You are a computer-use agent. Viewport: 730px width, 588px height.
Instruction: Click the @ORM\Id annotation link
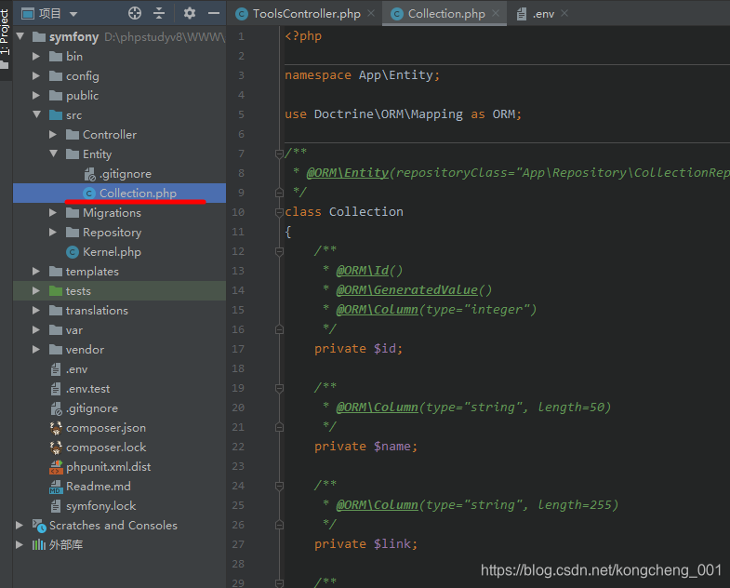pyautogui.click(x=362, y=271)
